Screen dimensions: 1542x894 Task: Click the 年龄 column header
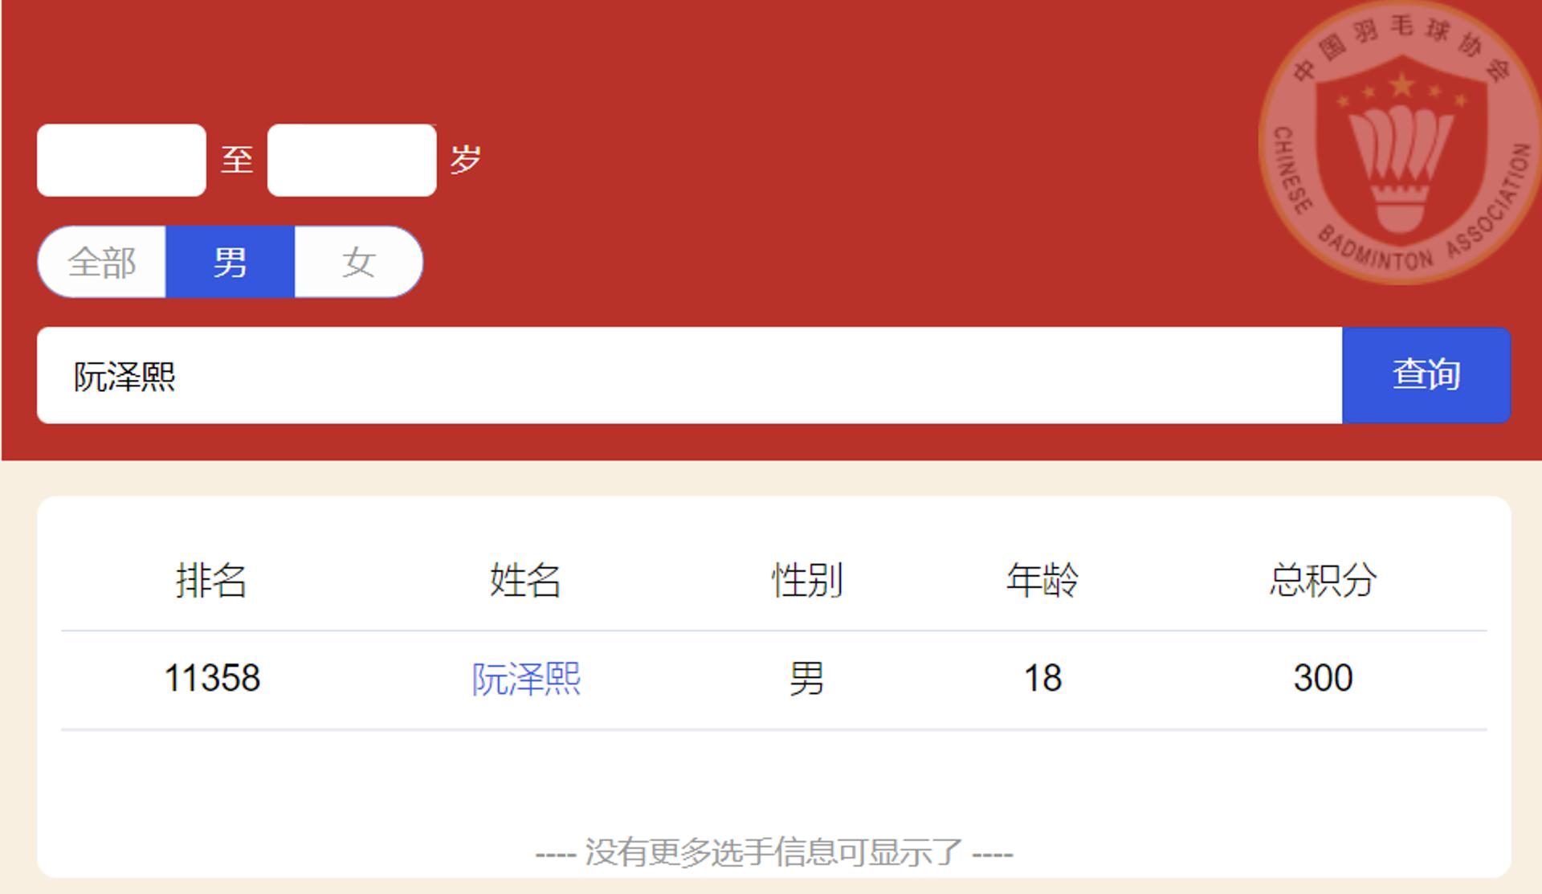1042,580
